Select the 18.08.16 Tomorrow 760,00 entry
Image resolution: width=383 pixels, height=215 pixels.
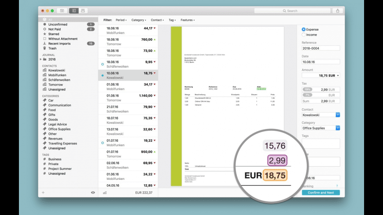(128, 42)
